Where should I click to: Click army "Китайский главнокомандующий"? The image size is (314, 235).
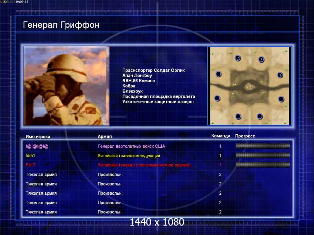(x=129, y=155)
